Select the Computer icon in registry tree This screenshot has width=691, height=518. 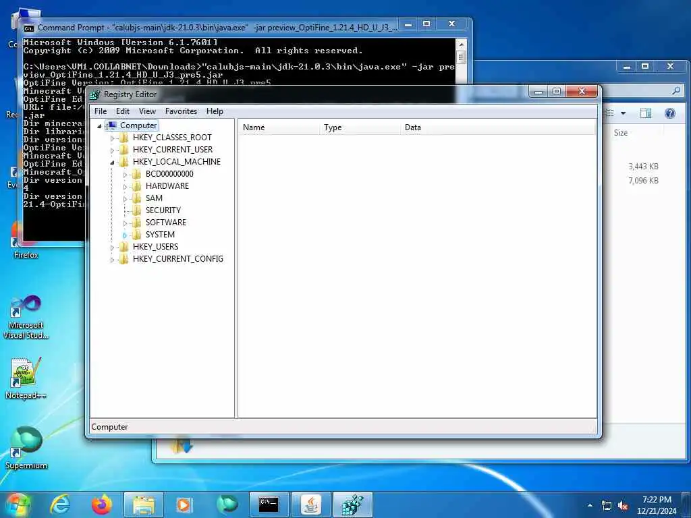pos(112,125)
